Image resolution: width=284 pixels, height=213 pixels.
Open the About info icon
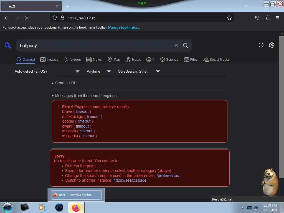(261, 45)
